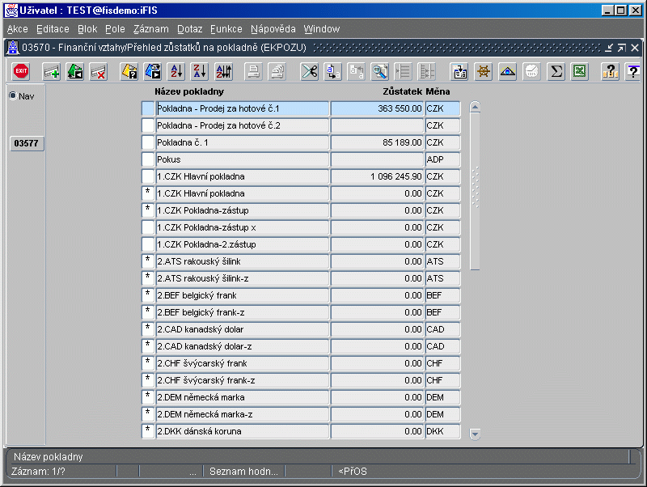Open the Záznam menu
Image resolution: width=647 pixels, height=487 pixels.
pos(151,29)
